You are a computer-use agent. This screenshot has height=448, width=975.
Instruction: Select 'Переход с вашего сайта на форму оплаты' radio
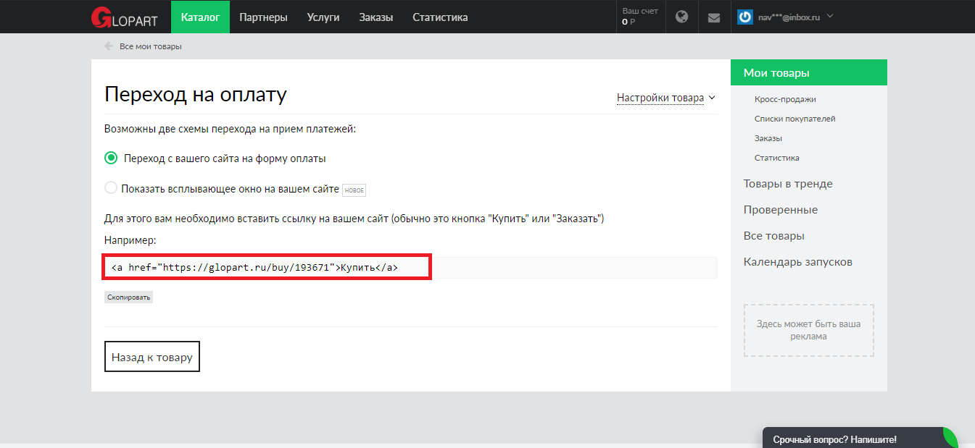(x=111, y=159)
